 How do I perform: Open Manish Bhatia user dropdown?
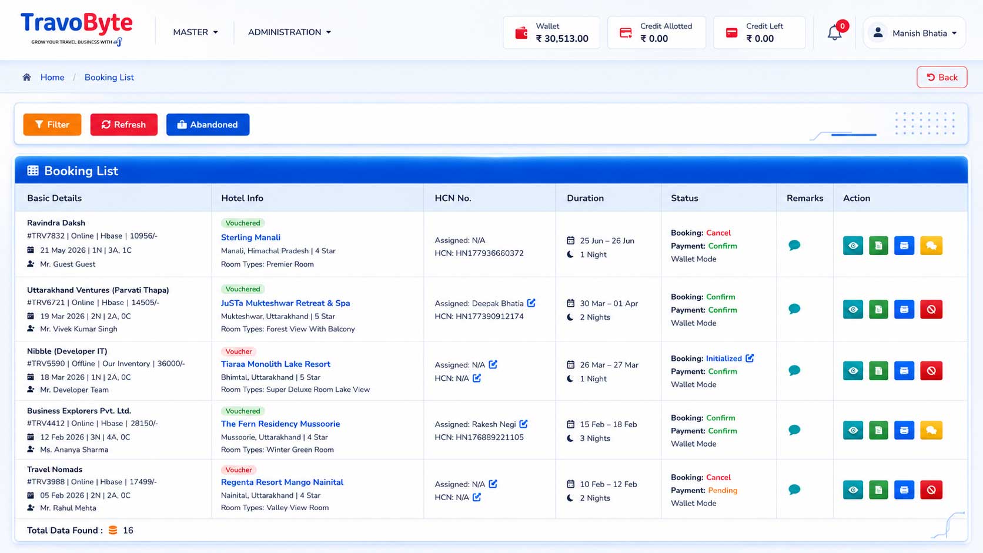point(914,33)
